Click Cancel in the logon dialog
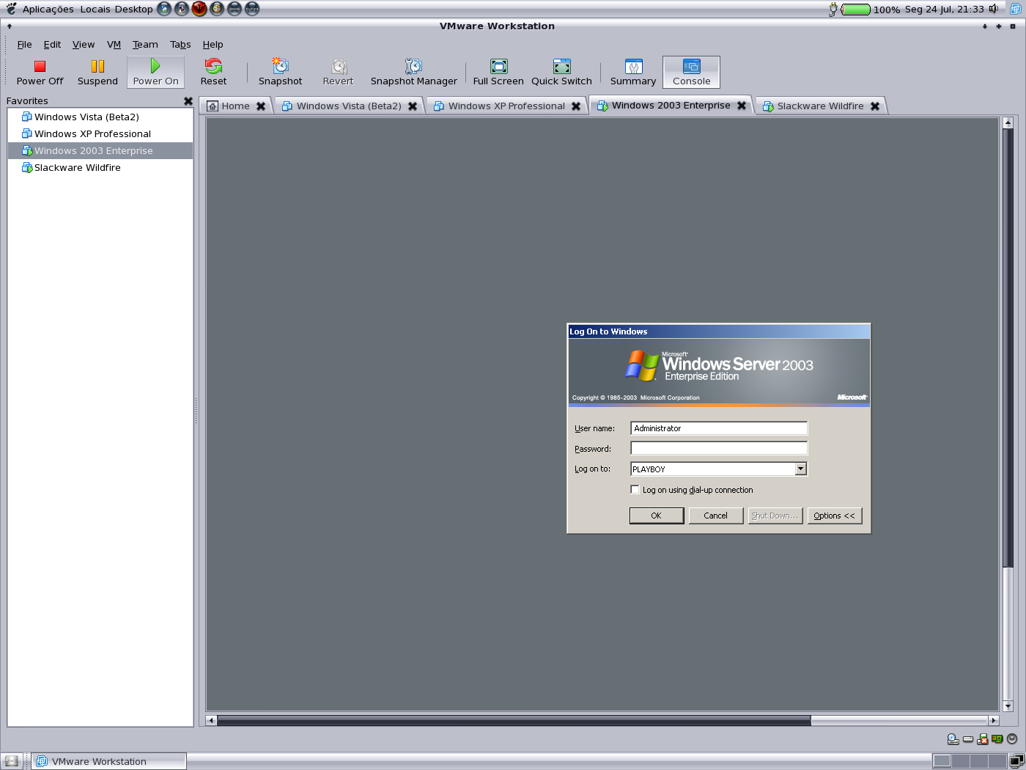 (x=716, y=516)
